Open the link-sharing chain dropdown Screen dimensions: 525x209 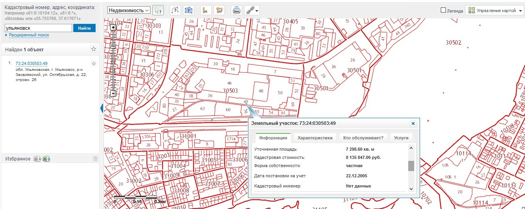[252, 11]
